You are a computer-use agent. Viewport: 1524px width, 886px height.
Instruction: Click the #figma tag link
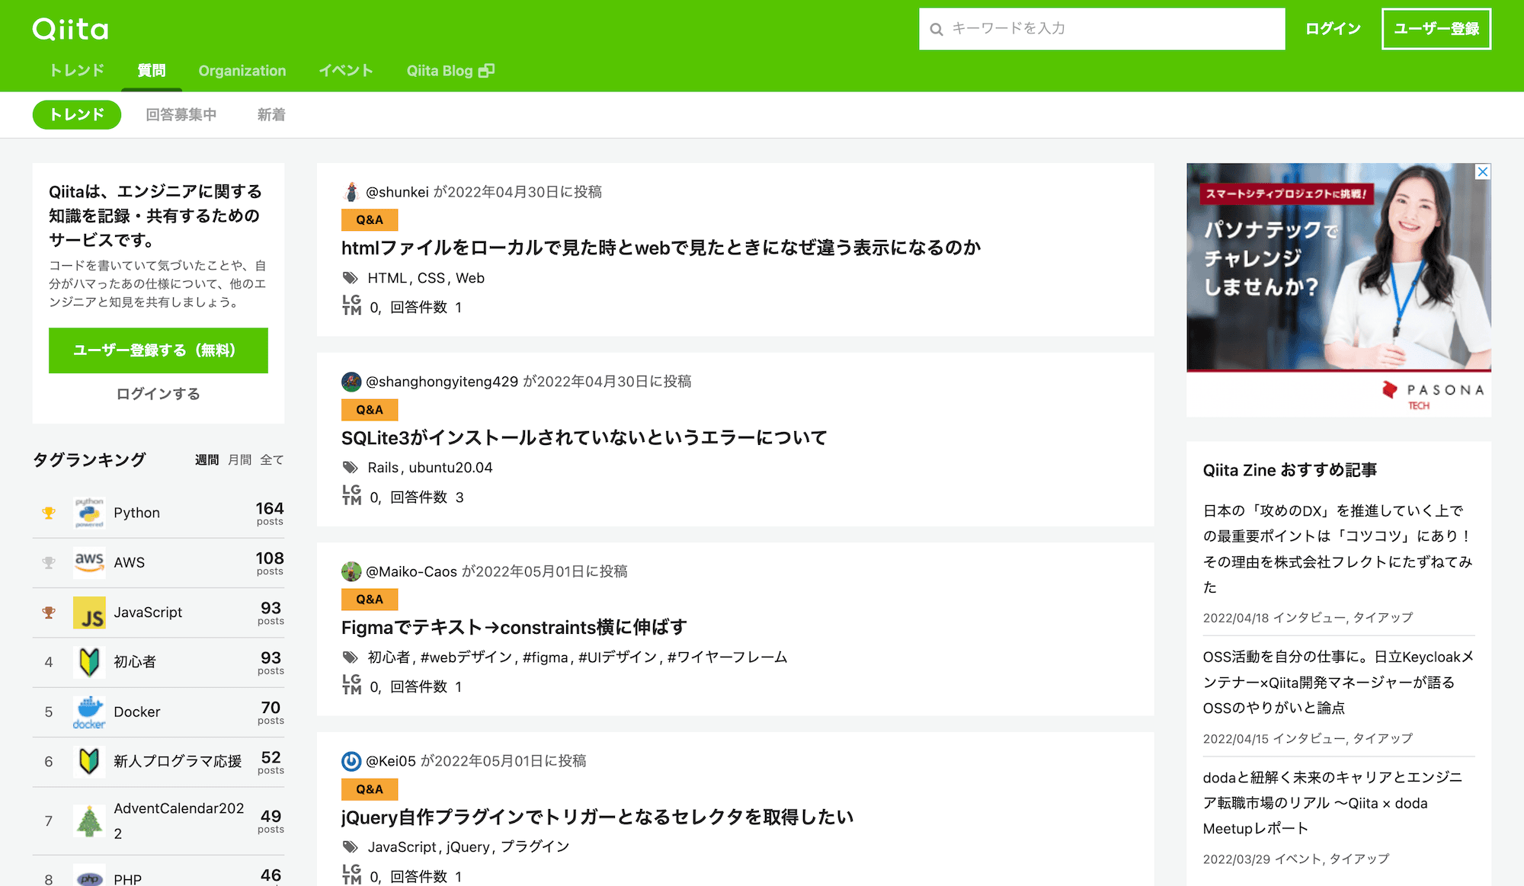click(545, 657)
